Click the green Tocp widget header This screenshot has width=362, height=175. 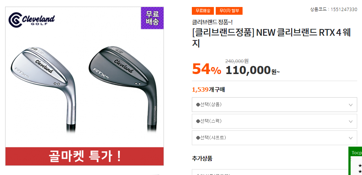tap(356, 153)
